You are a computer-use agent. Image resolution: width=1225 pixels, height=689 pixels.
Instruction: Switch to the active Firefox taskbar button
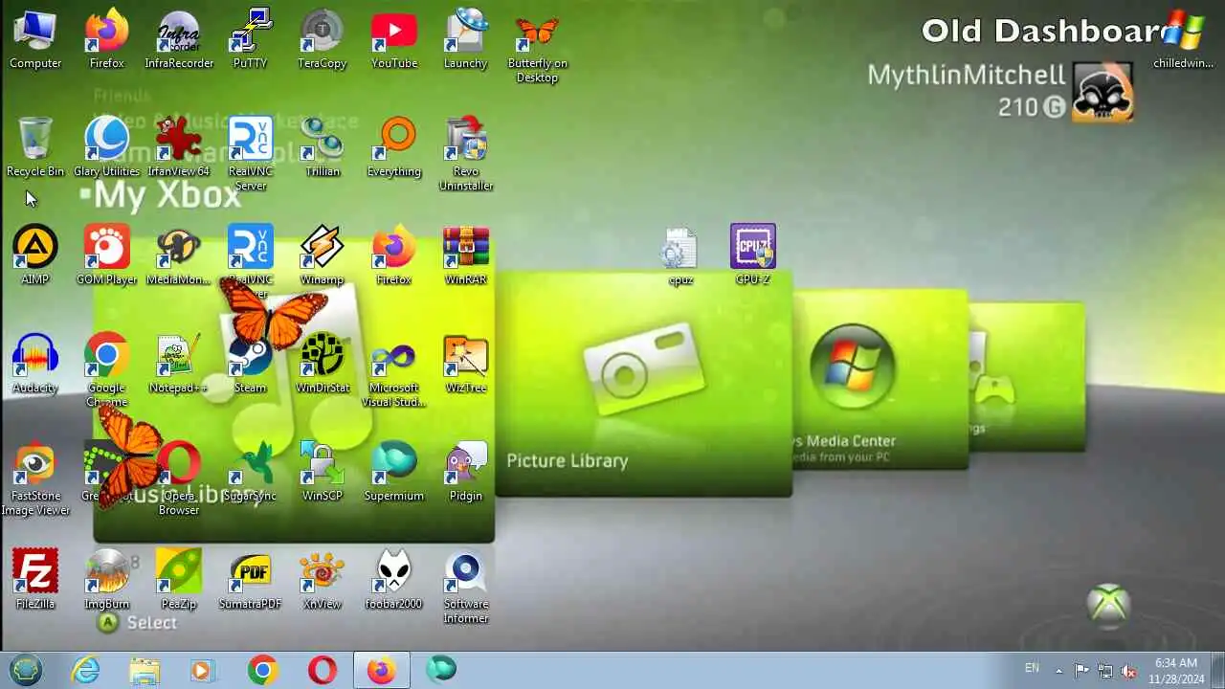tap(382, 670)
